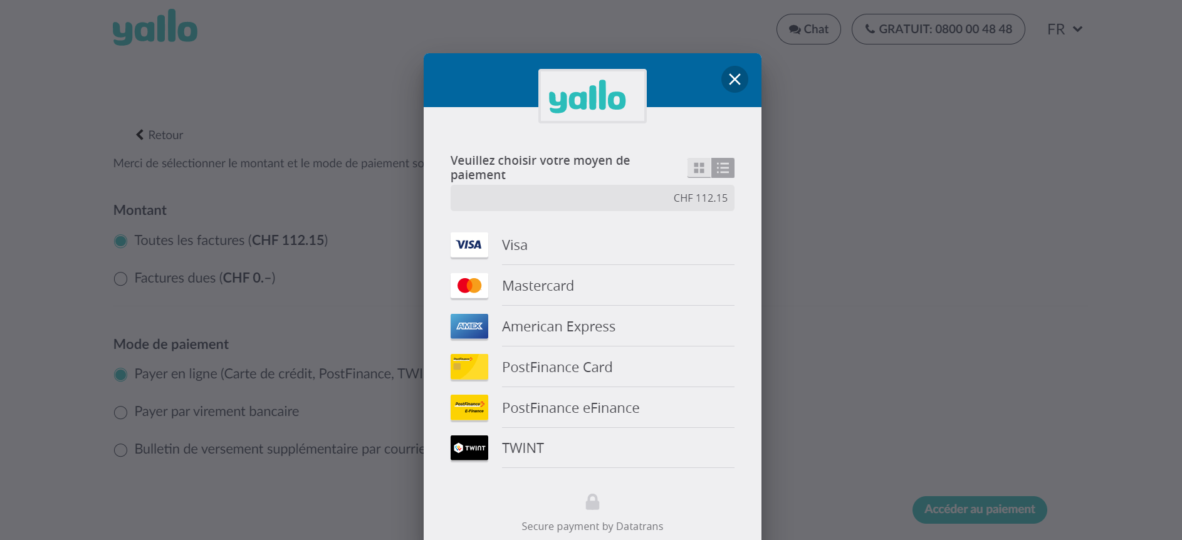Viewport: 1182px width, 540px height.
Task: Select Factures dues radio option
Action: coord(121,279)
